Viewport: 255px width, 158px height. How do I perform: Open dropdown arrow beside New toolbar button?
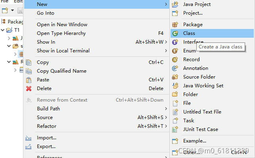[x=12, y=10]
